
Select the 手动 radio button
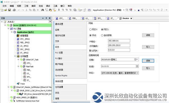[x=90, y=35]
